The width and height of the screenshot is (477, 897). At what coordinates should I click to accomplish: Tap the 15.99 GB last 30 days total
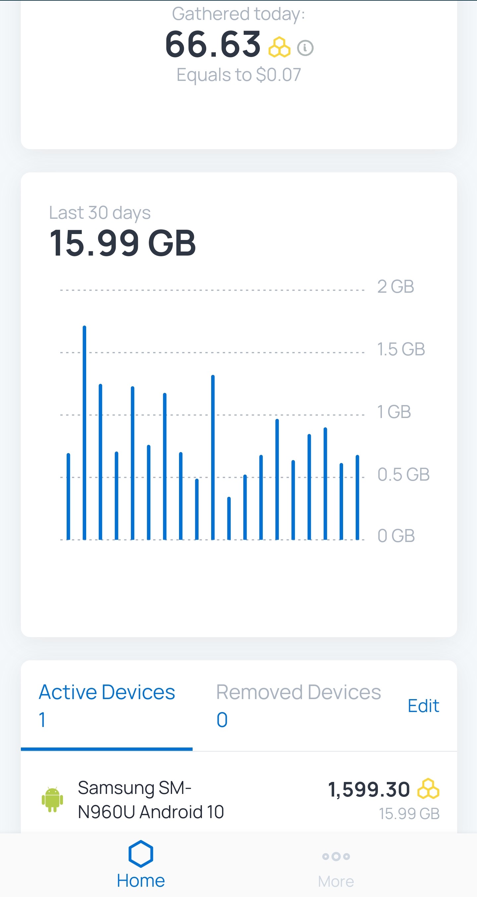pyautogui.click(x=123, y=243)
